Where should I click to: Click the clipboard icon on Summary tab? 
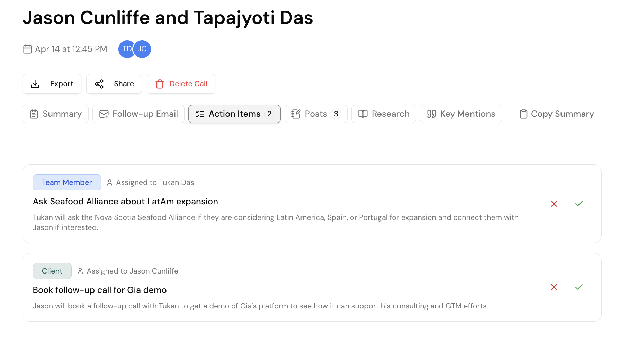(34, 114)
